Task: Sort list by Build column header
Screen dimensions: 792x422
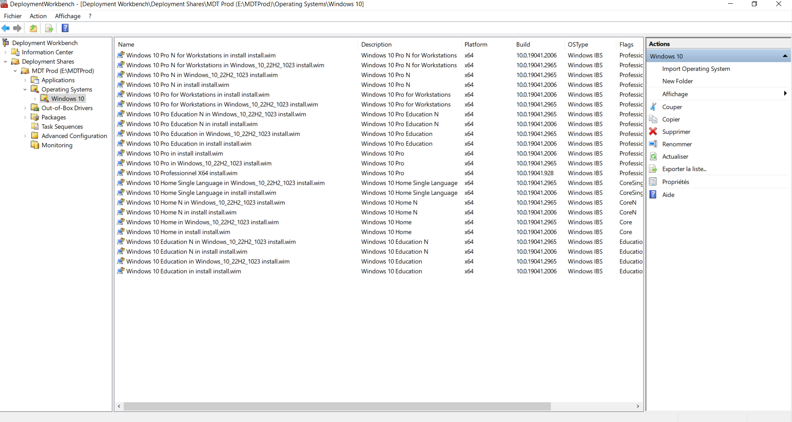Action: point(523,44)
